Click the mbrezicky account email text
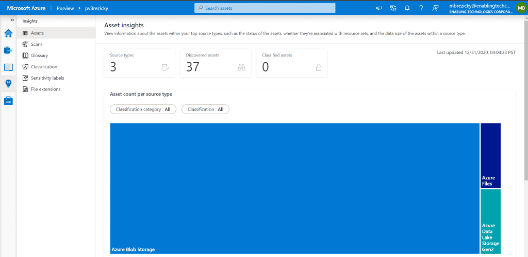528x257 pixels. click(x=481, y=6)
